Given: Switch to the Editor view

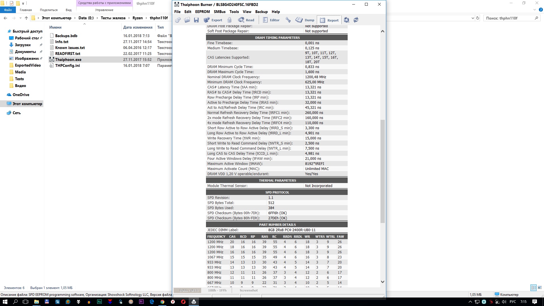Looking at the screenshot, I should [x=271, y=20].
